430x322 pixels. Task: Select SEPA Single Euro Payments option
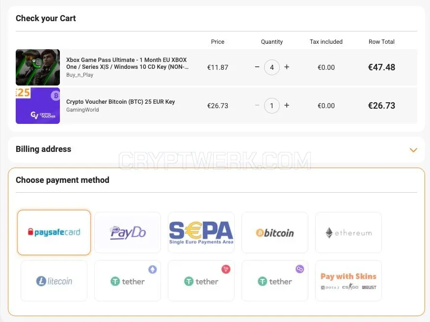pyautogui.click(x=201, y=233)
